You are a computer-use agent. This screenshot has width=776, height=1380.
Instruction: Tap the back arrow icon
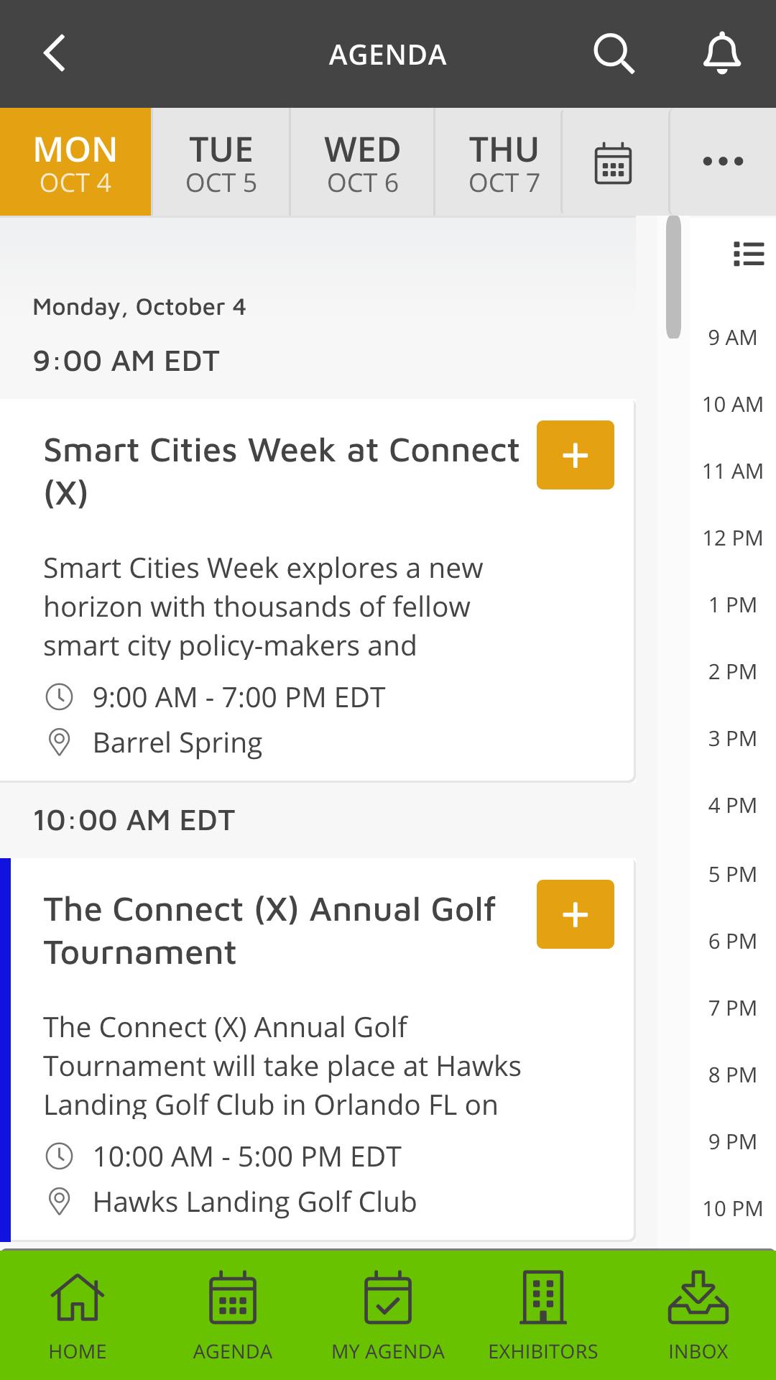(55, 54)
